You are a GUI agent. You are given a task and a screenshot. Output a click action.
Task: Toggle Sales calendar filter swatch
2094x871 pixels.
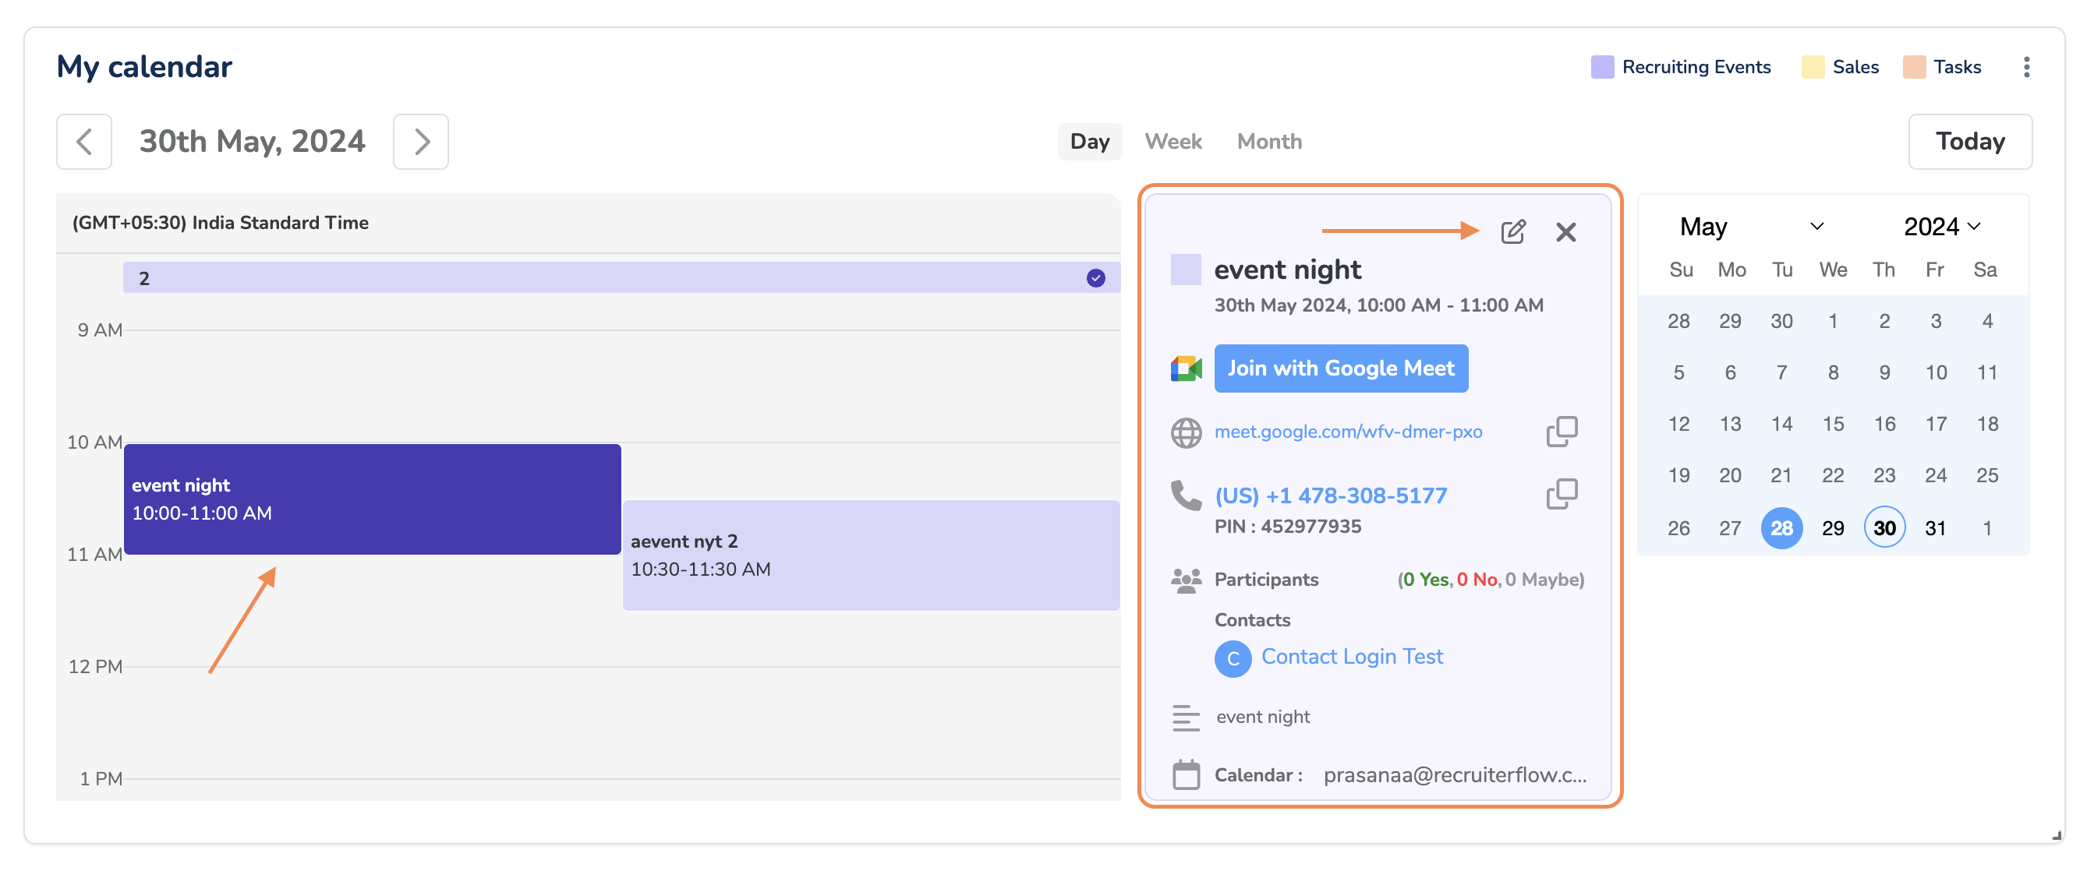point(1812,67)
